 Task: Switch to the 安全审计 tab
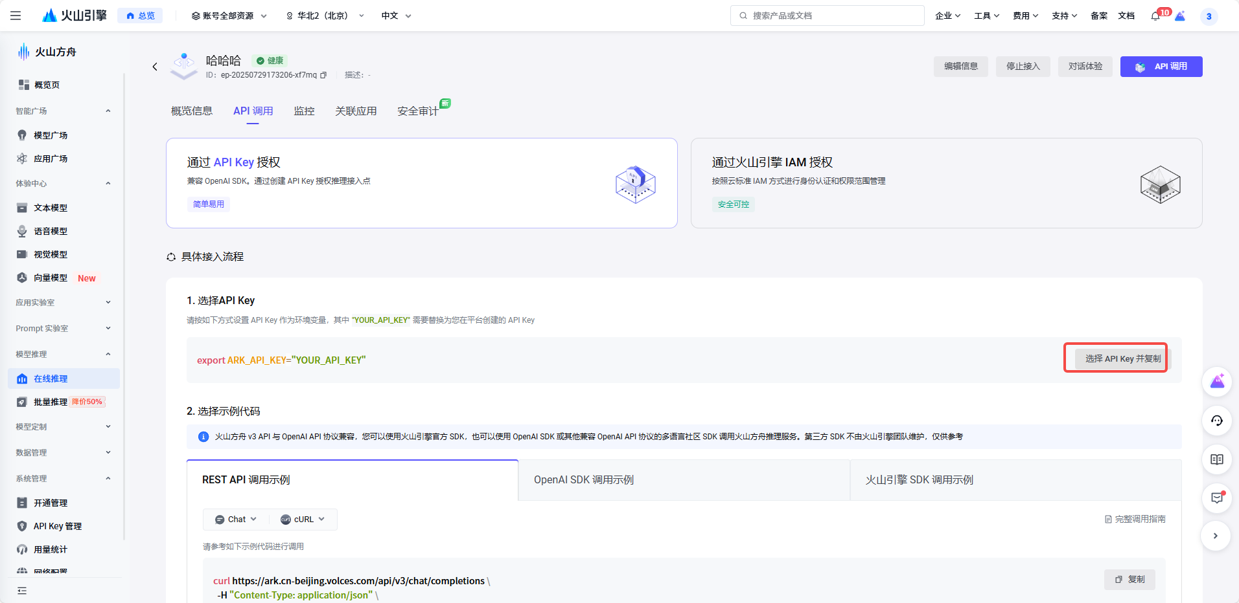tap(418, 111)
